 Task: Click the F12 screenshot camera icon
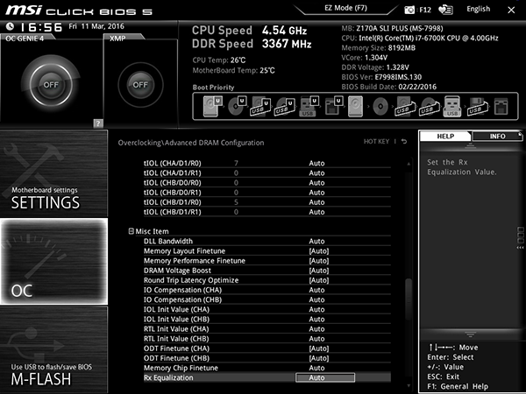409,10
